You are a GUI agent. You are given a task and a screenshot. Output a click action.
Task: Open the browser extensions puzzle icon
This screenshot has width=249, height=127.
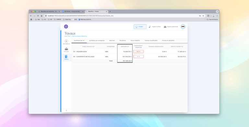[x=208, y=16]
